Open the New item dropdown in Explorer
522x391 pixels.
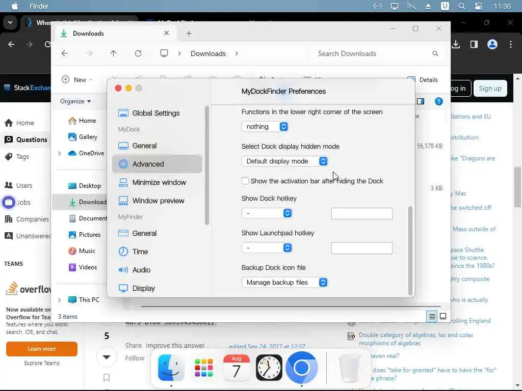click(77, 80)
